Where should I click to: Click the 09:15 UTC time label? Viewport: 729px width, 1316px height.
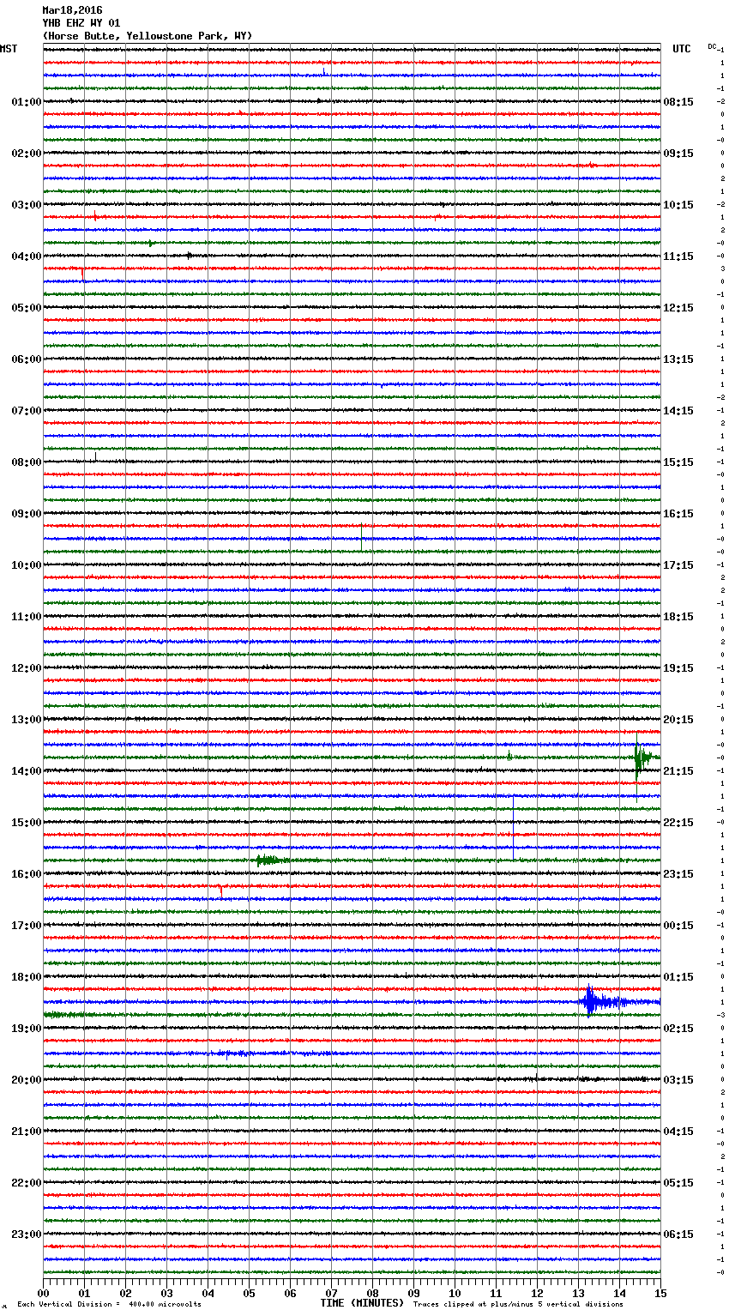[678, 154]
